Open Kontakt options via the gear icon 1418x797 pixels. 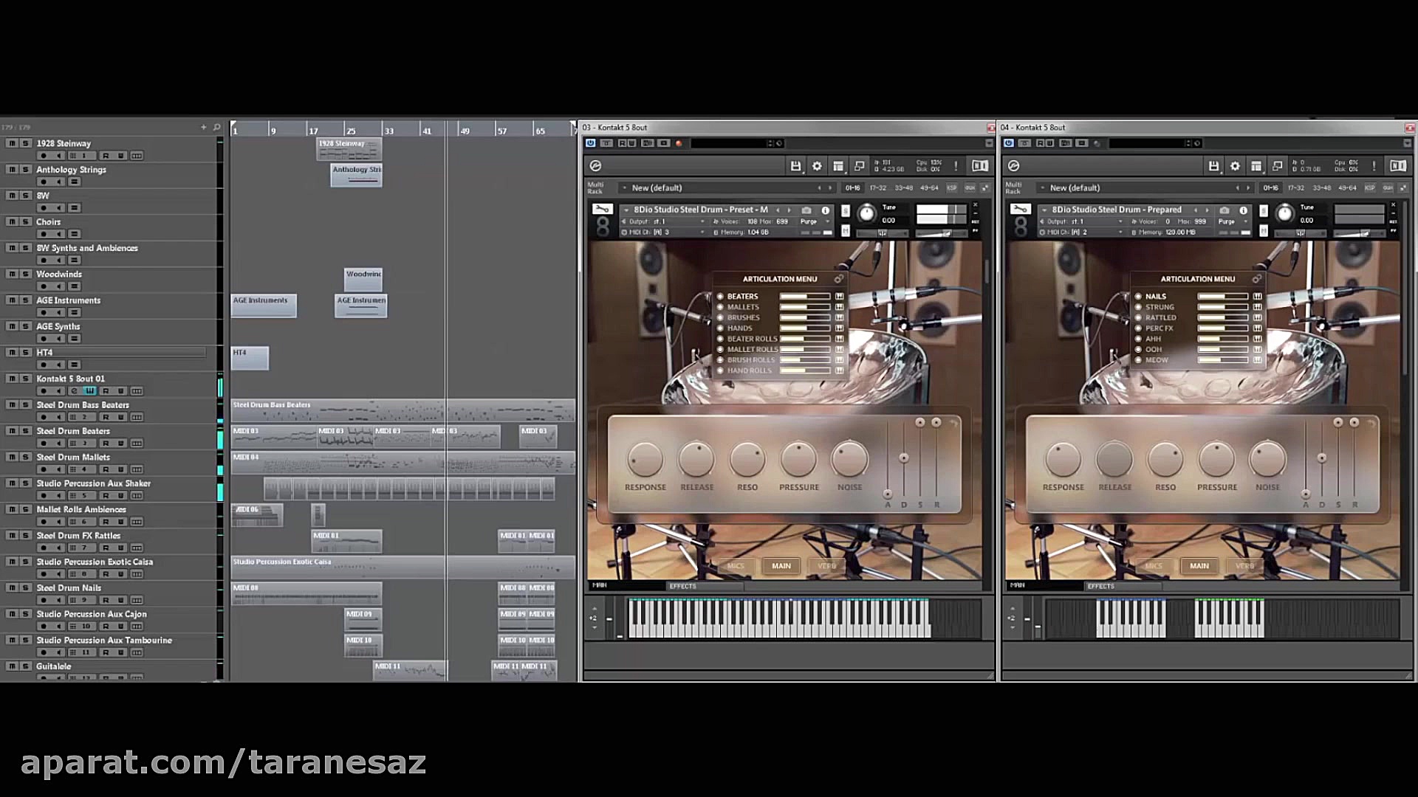(818, 166)
